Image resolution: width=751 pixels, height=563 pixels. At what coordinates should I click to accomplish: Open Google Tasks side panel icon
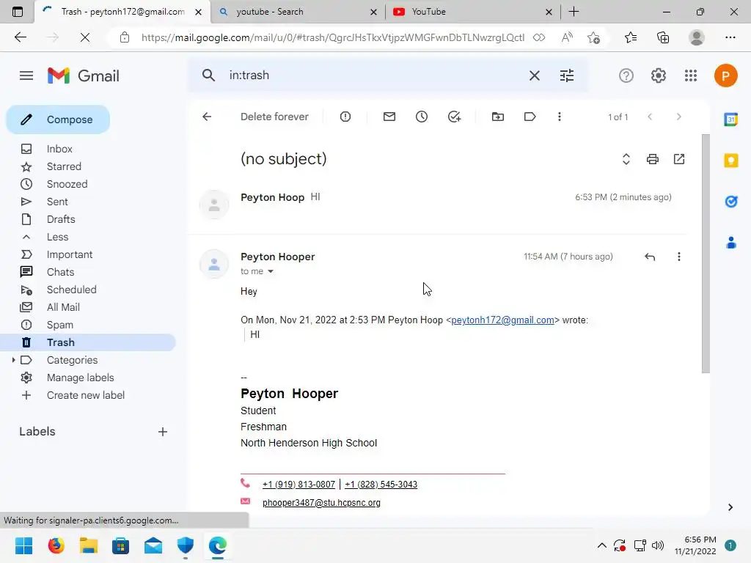click(731, 202)
